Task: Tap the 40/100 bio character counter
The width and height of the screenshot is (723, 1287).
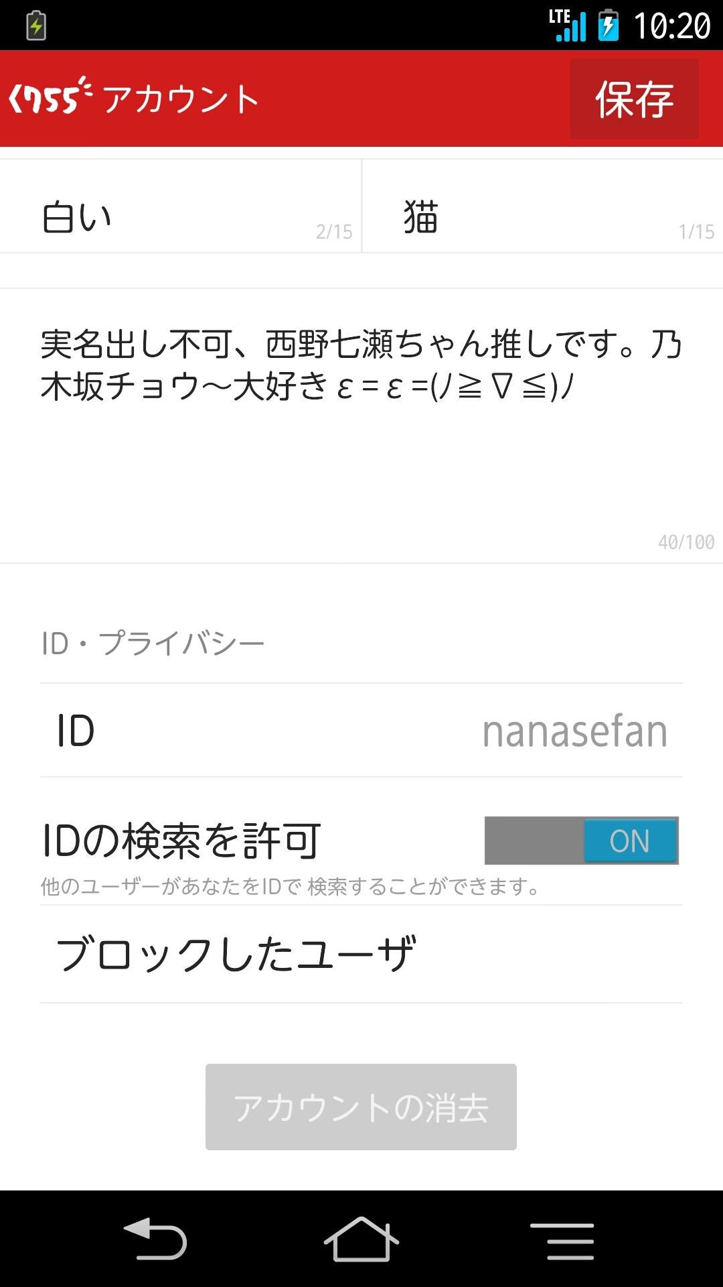Action: click(x=686, y=542)
